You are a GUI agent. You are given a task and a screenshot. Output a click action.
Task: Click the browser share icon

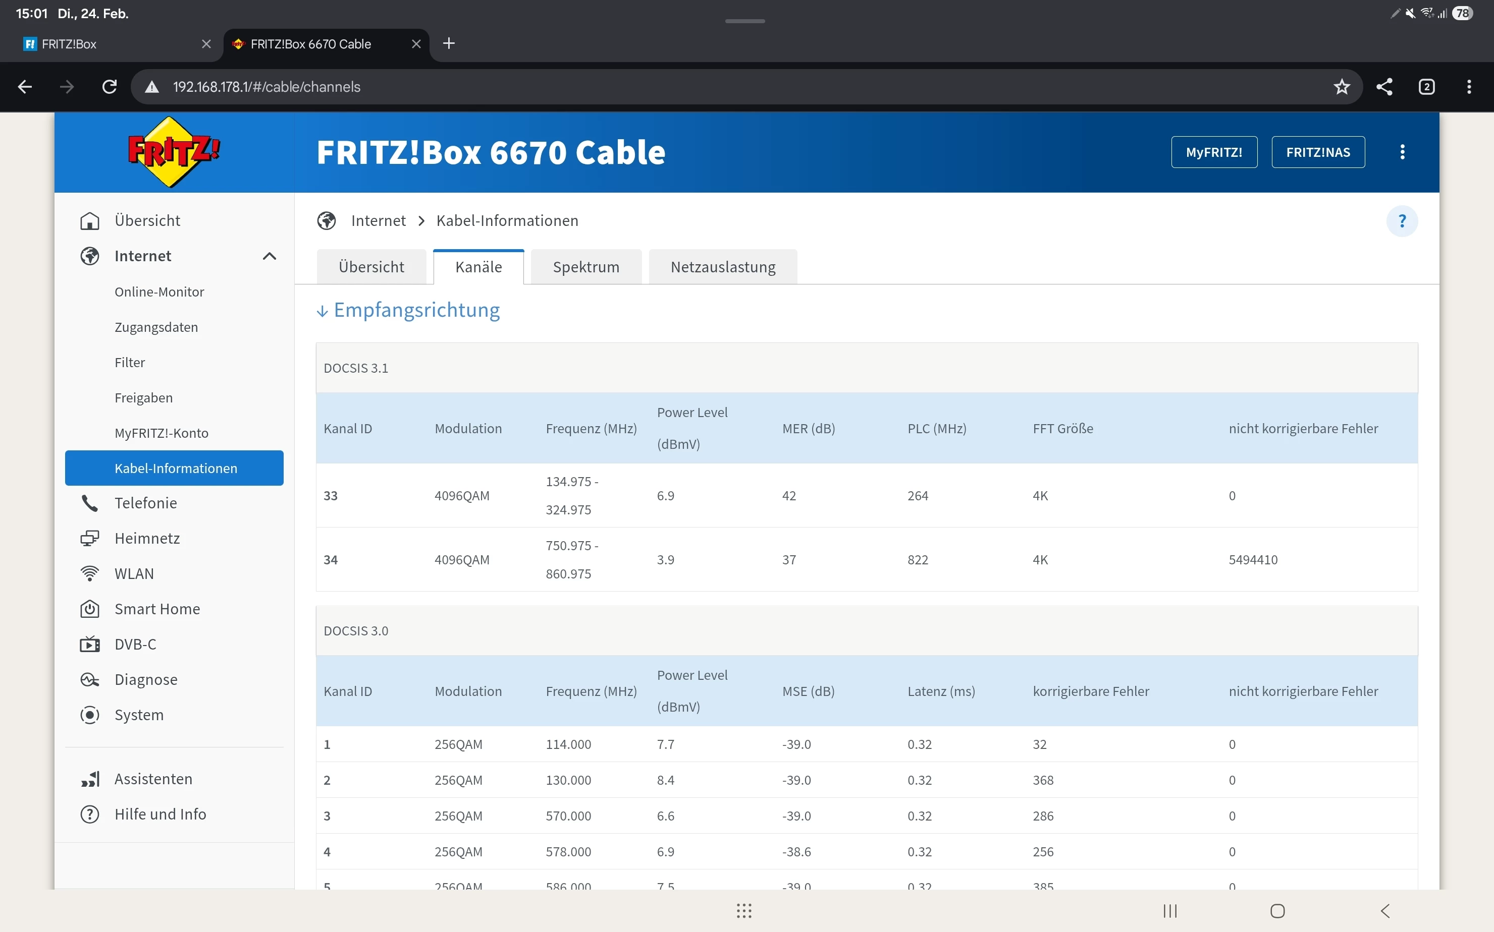click(1384, 87)
